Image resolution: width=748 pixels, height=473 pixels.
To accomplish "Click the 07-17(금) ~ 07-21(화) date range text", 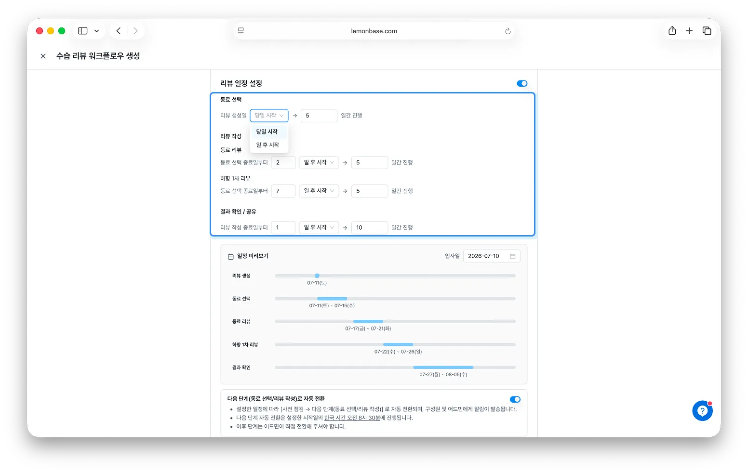I will (368, 329).
